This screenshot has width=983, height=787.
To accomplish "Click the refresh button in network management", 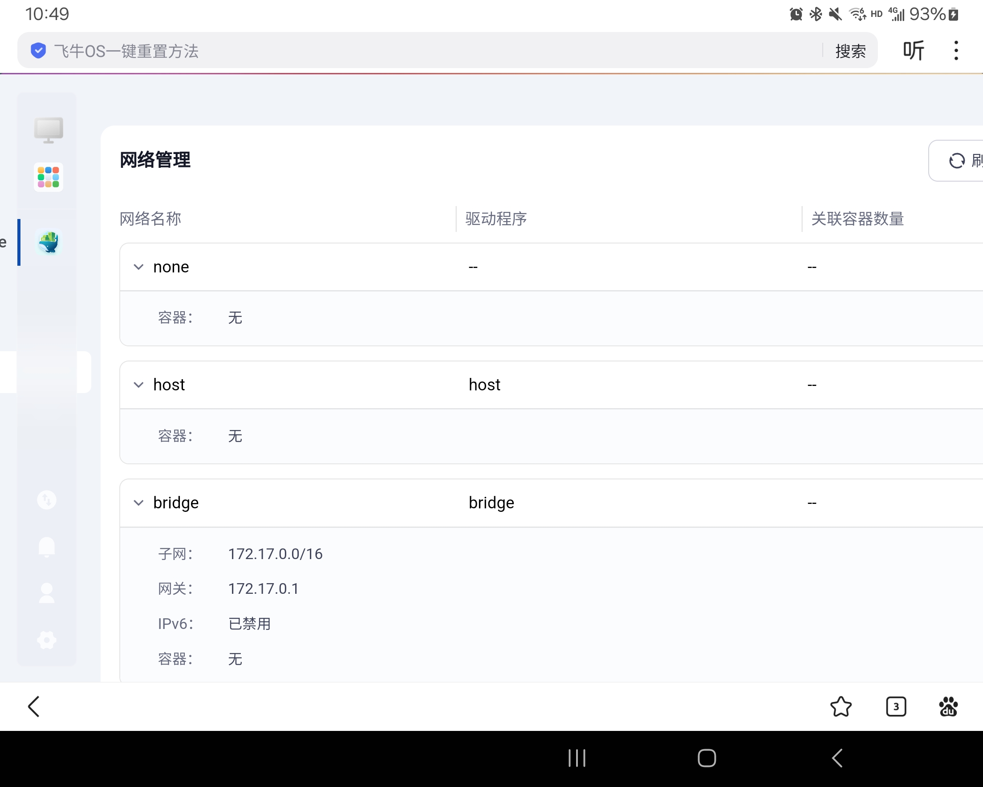I will [x=957, y=161].
